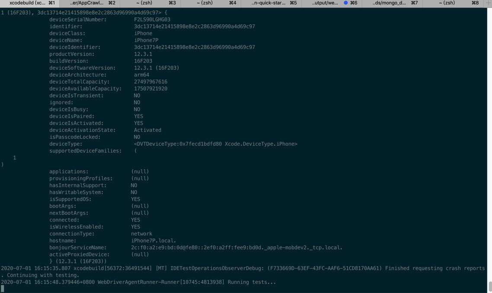Click the supportedDeviceFamilies label
Screen dimensions: 492x293
tap(85, 150)
